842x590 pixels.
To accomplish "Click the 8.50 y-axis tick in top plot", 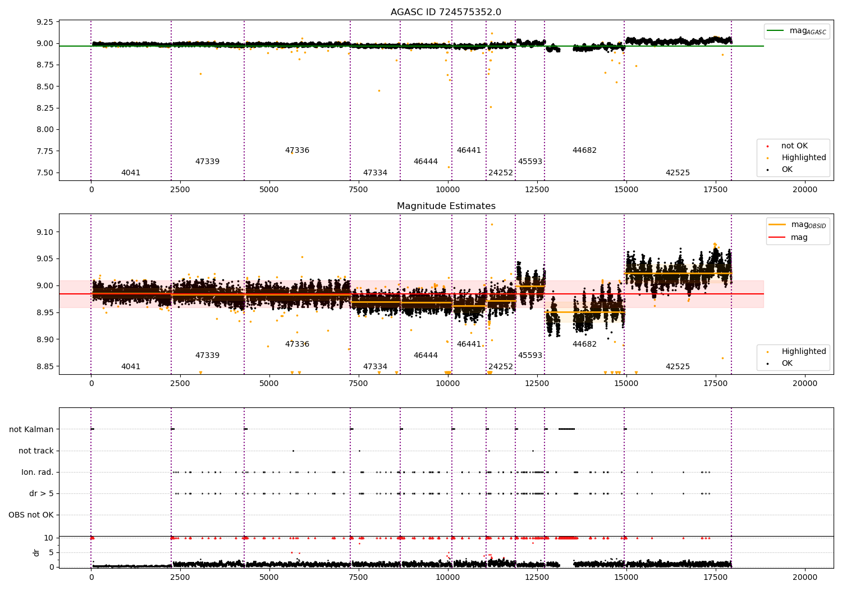I will coord(44,87).
